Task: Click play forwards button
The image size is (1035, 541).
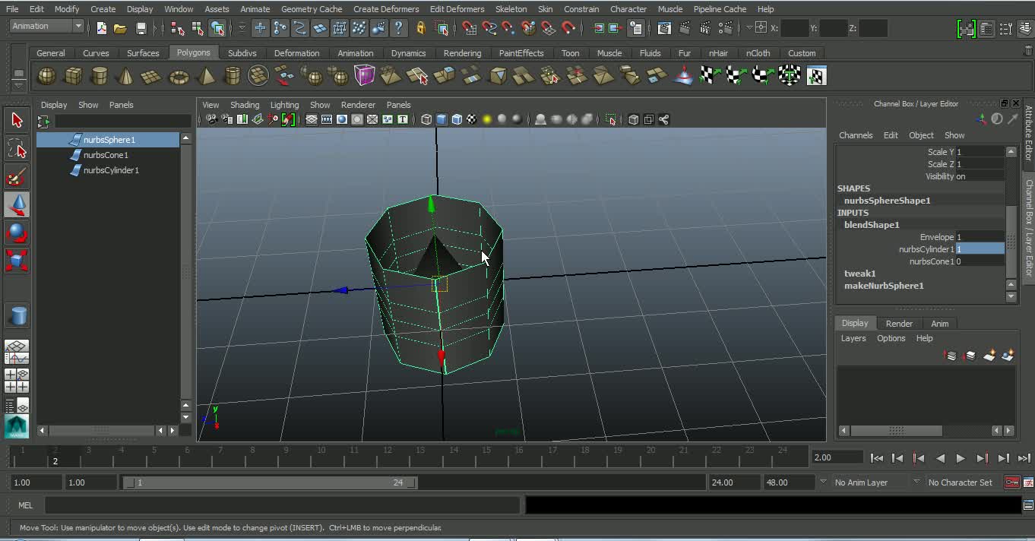Action: [x=961, y=458]
